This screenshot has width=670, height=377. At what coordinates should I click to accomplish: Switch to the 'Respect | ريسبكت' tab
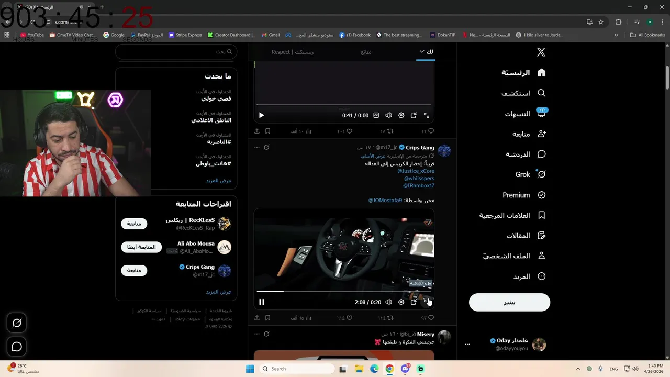293,52
